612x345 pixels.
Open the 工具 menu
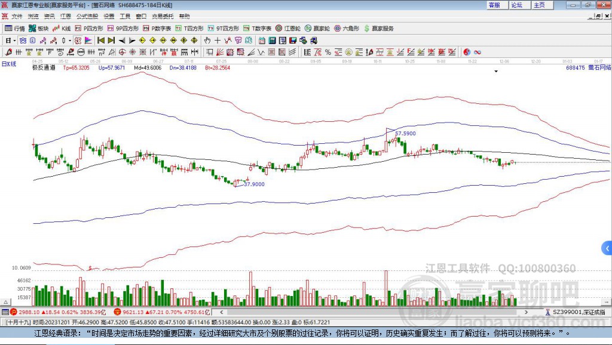(x=125, y=16)
